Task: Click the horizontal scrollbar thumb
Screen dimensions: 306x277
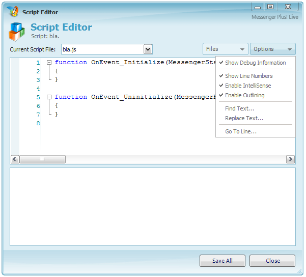Action: [43, 159]
